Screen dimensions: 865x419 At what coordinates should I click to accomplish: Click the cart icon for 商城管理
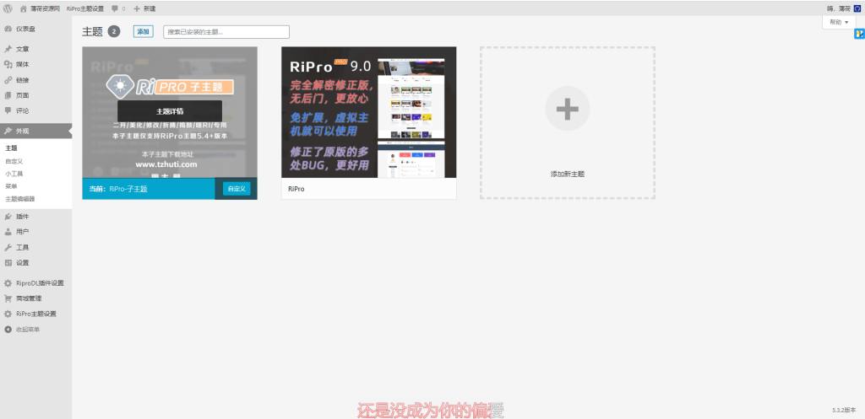coord(8,298)
